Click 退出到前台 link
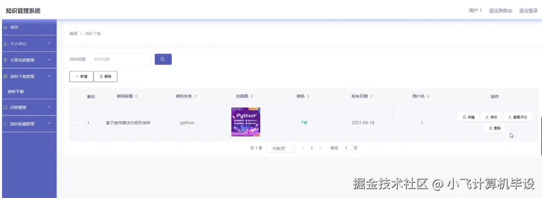 501,11
